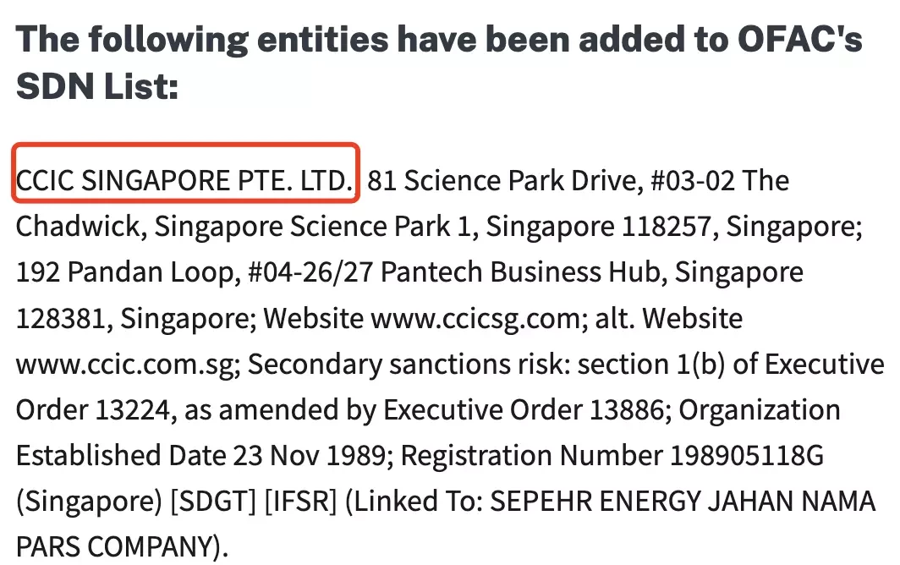Click the established date 23 Nov 1989
900x565 pixels.
pos(310,455)
